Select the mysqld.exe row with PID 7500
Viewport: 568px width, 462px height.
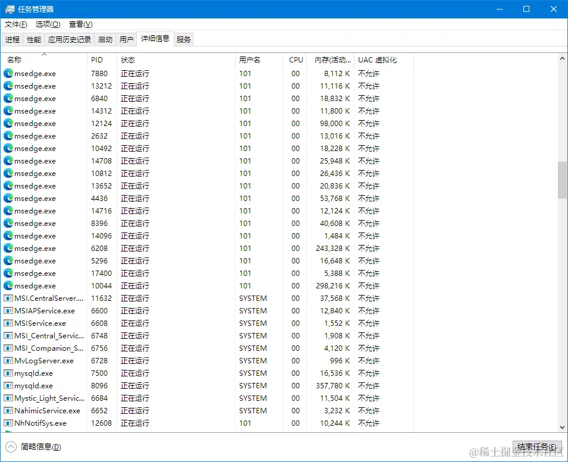206,373
